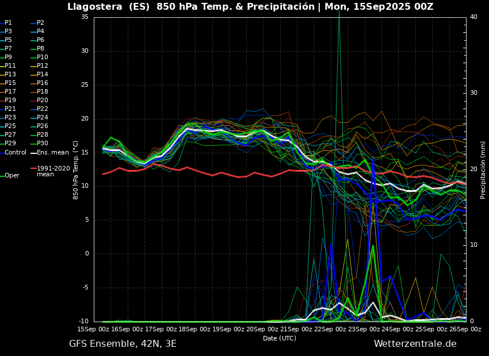This screenshot has width=489, height=356.
Task: Click the 35 tick on the temperature axis
Action: 85,17
